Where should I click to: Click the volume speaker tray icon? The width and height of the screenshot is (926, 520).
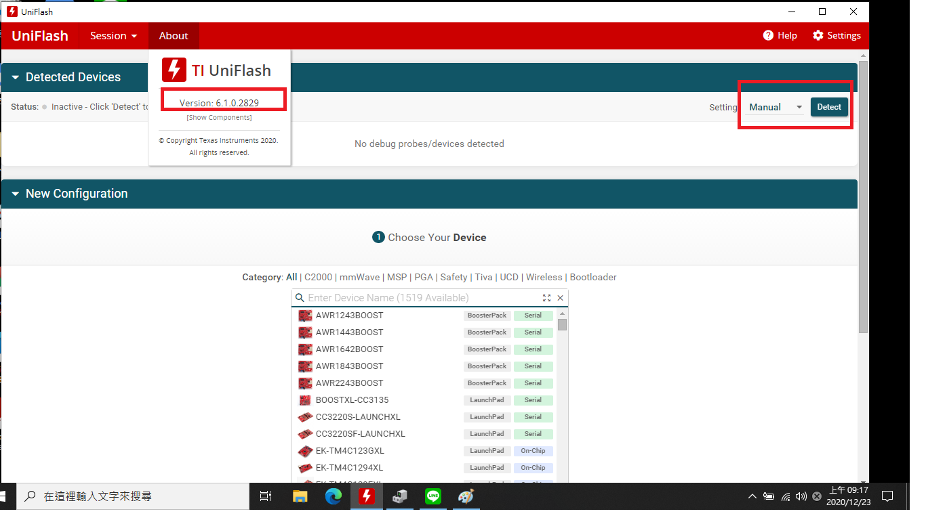[x=801, y=496]
